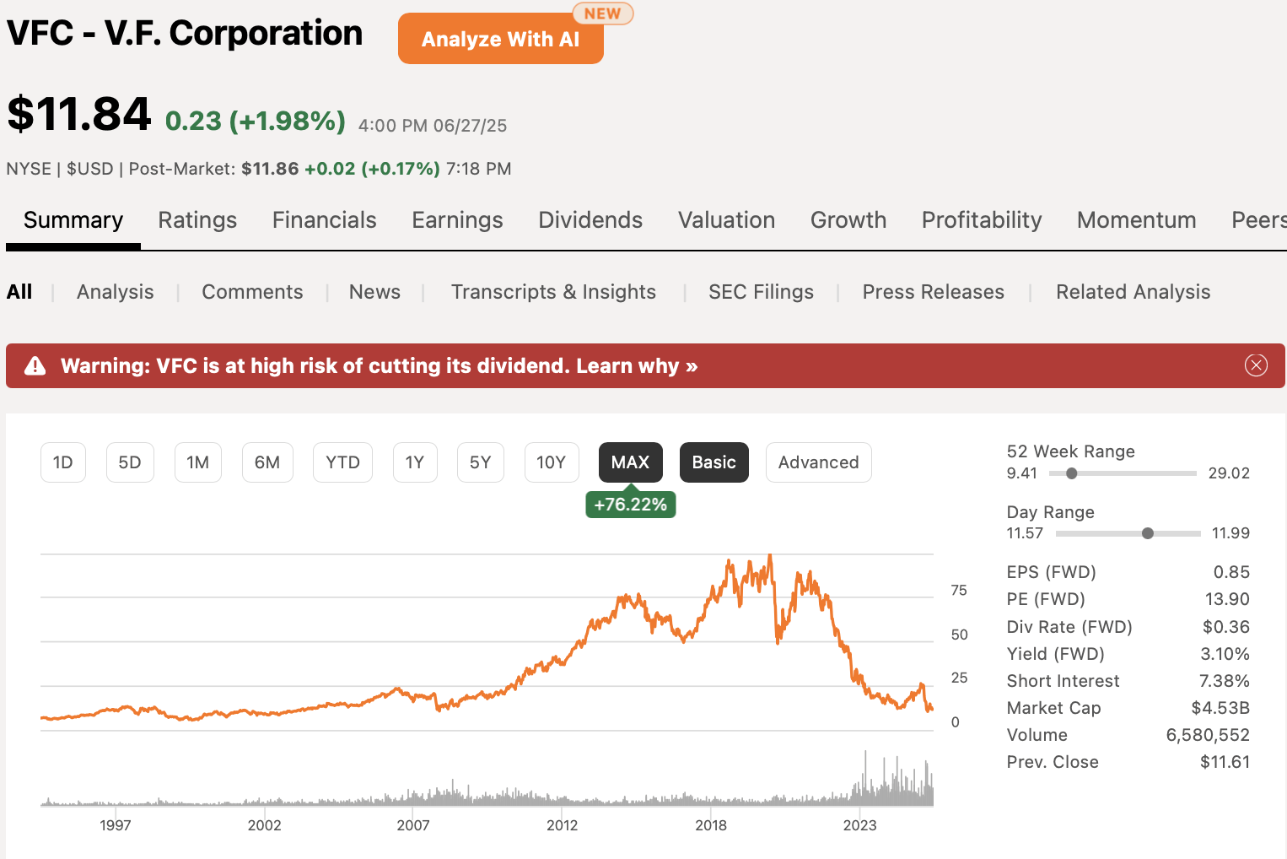View Press Releases

point(933,292)
